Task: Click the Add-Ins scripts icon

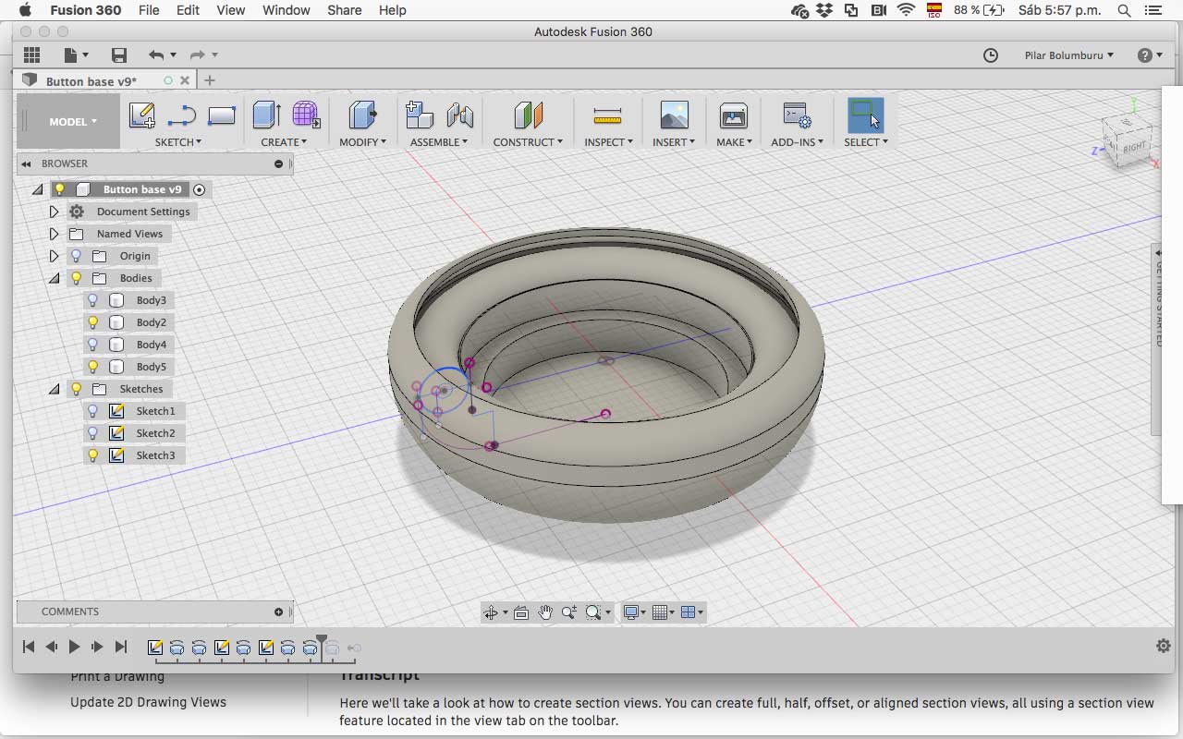Action: [796, 115]
